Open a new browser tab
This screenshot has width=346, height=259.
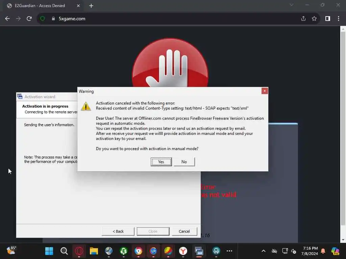[91, 6]
